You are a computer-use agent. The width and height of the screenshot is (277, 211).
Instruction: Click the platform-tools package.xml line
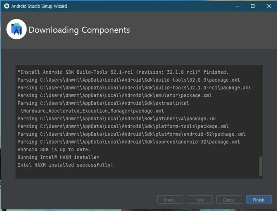[123, 126]
